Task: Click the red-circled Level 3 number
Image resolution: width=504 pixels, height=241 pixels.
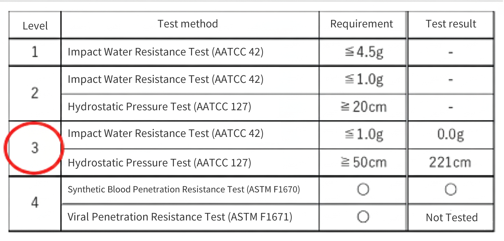Action: point(35,148)
